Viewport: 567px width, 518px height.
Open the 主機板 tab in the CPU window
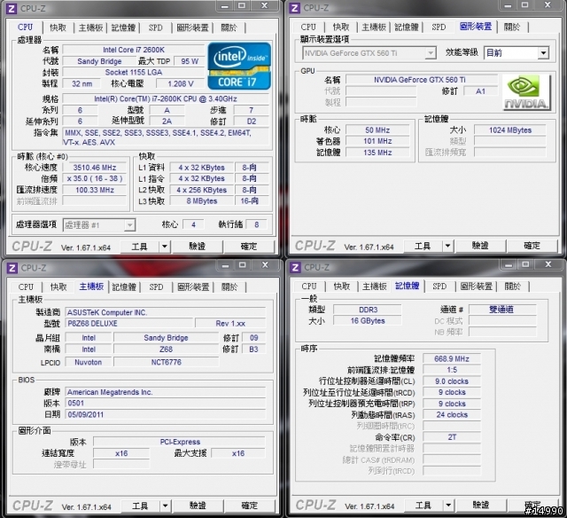pos(90,27)
